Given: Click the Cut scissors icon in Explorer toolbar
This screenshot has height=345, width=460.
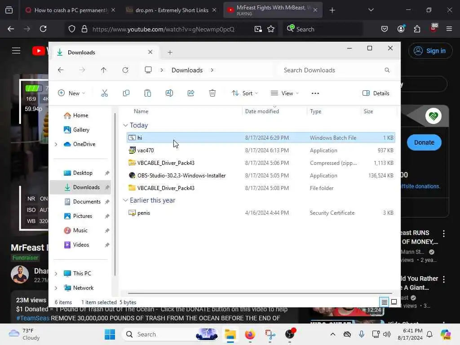Looking at the screenshot, I should 104,93.
